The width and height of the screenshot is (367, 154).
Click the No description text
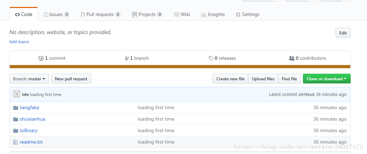(x=60, y=32)
